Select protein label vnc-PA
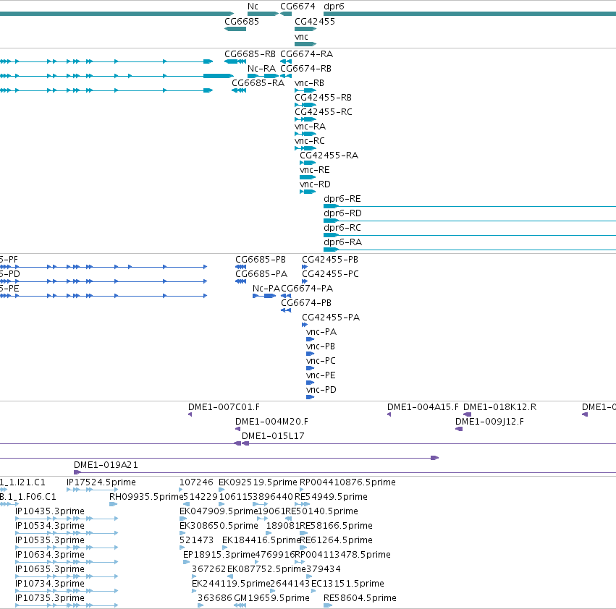Viewport: 616px width, 609px height. tap(321, 332)
